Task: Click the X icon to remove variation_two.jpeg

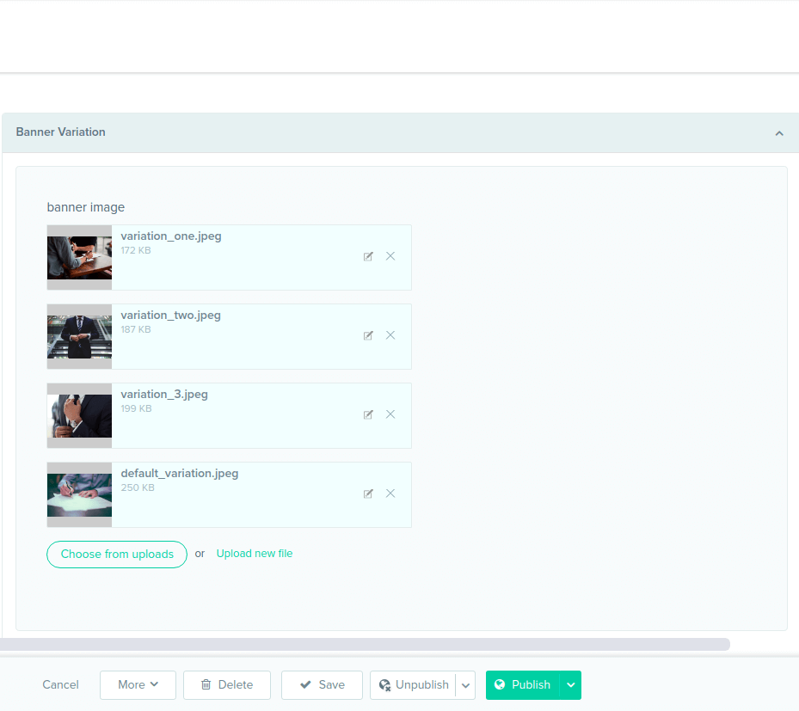Action: tap(390, 335)
